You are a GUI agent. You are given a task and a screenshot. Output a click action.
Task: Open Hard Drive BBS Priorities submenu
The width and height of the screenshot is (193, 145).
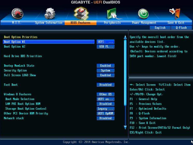click(23, 56)
